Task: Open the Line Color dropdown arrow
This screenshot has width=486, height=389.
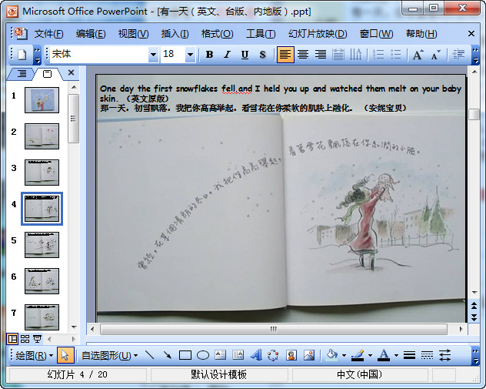Action: (370, 356)
